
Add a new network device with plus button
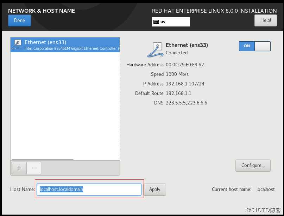pos(19,168)
